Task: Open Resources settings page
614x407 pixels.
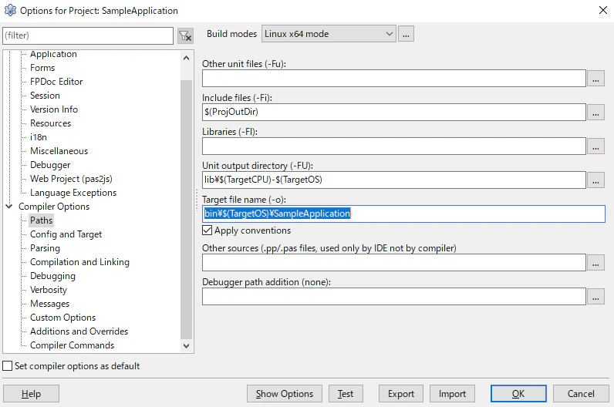Action: pyautogui.click(x=50, y=123)
